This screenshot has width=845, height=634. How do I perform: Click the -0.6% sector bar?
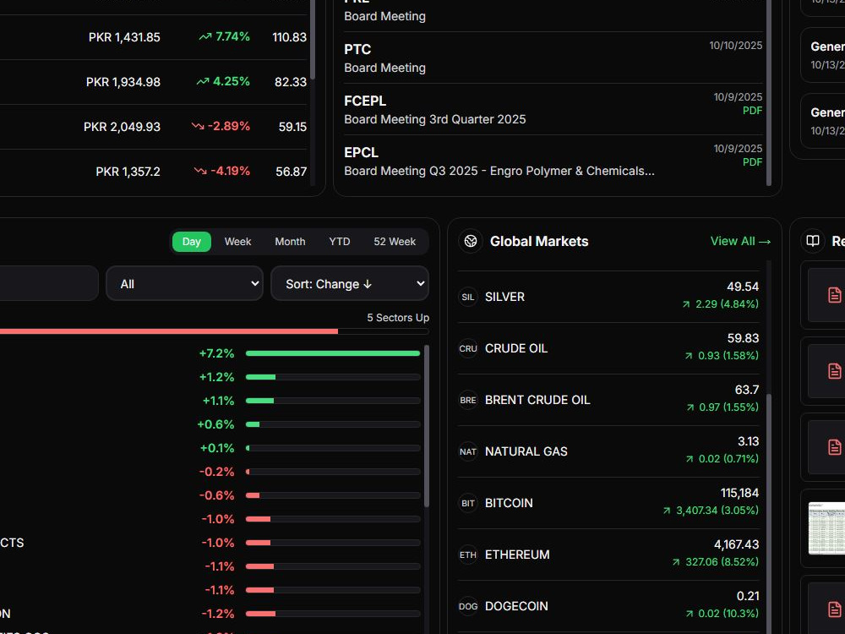332,495
